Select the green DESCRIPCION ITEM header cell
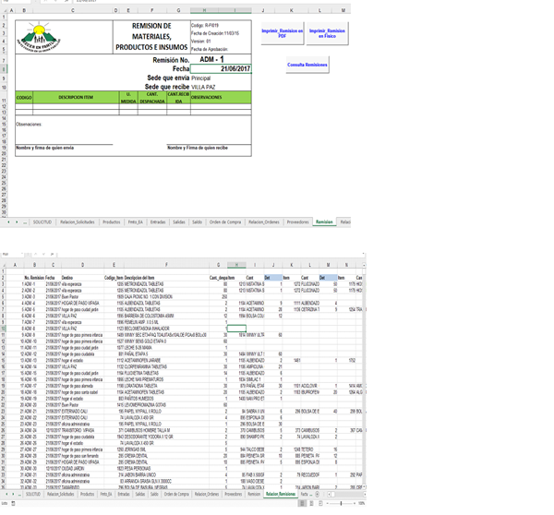This screenshot has width=554, height=515. coord(76,98)
